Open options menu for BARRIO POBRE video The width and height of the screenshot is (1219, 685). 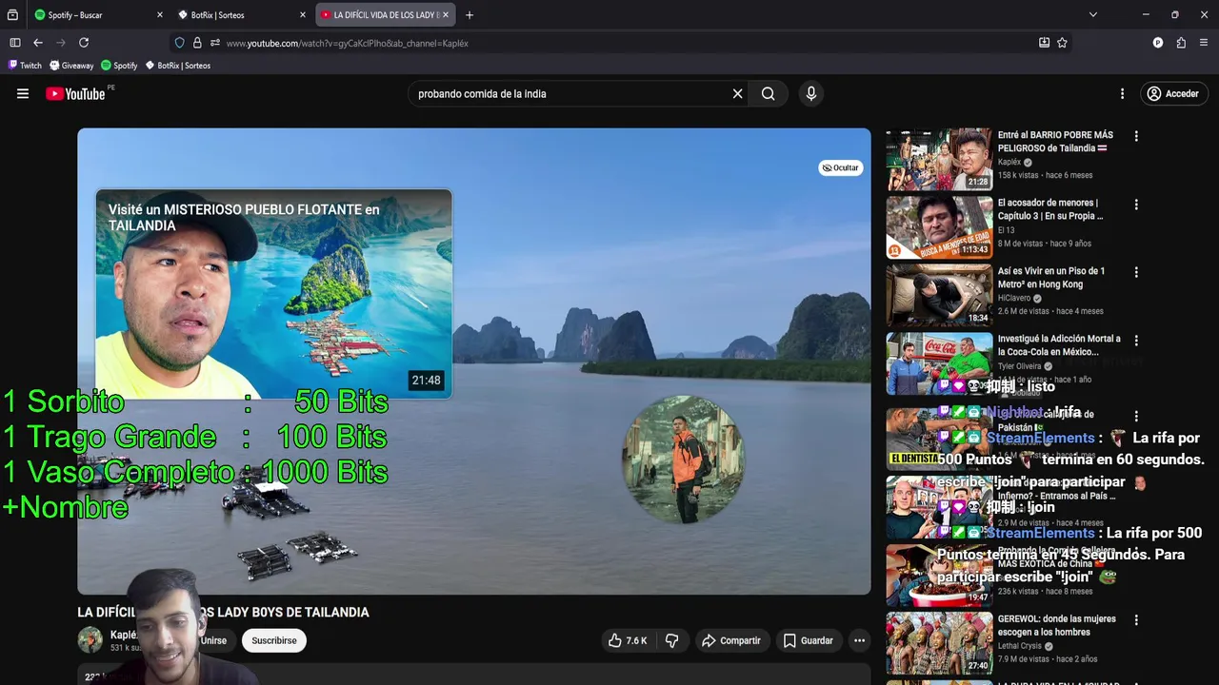(x=1136, y=136)
